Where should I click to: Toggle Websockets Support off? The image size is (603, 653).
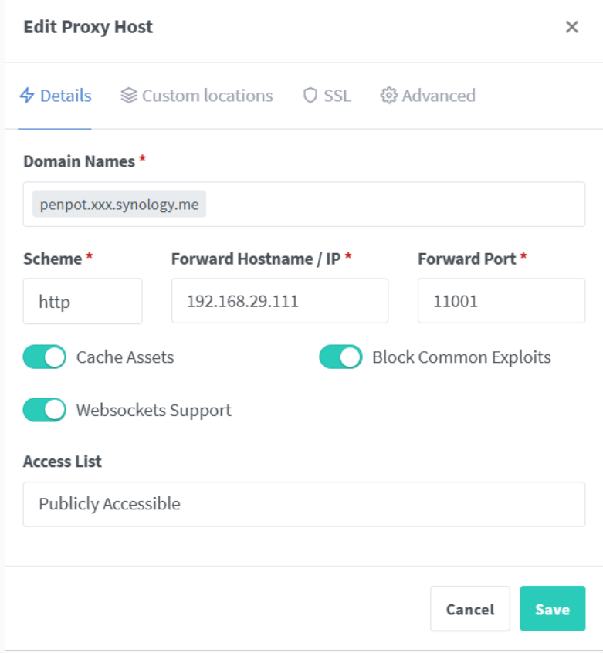(x=45, y=410)
